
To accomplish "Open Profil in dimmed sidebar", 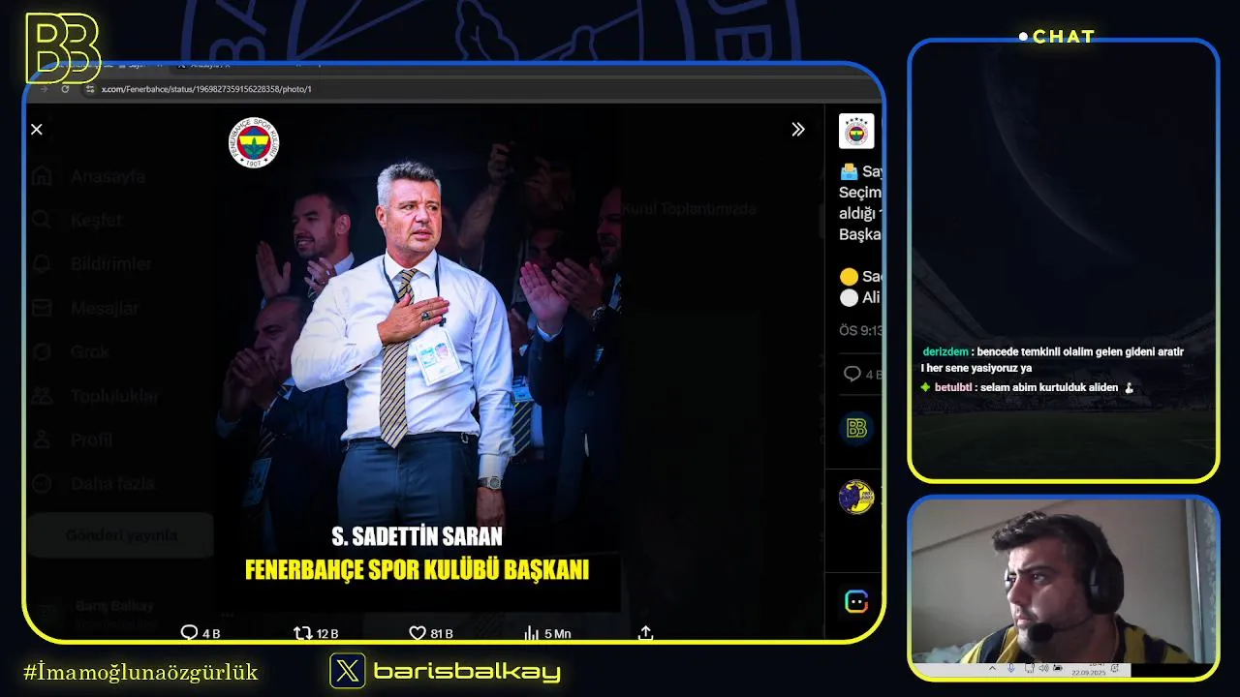I will [73, 439].
